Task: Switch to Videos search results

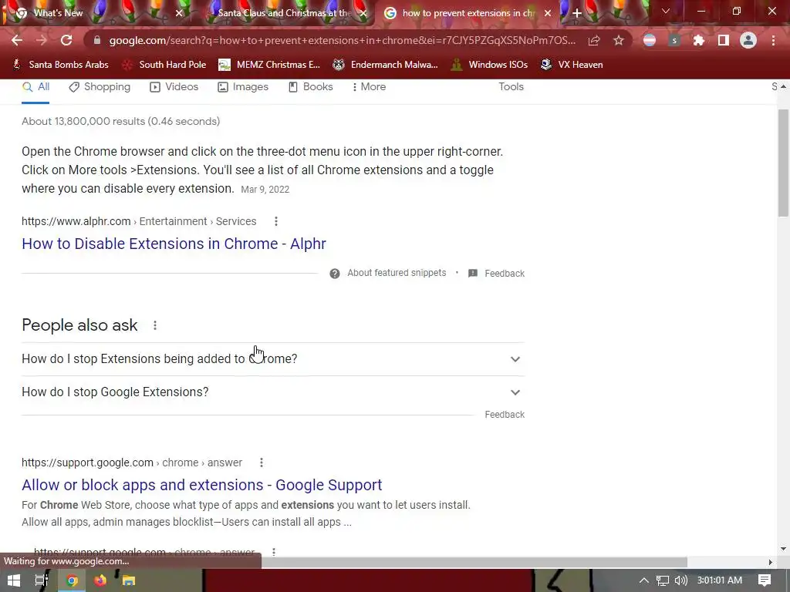Action: point(174,87)
